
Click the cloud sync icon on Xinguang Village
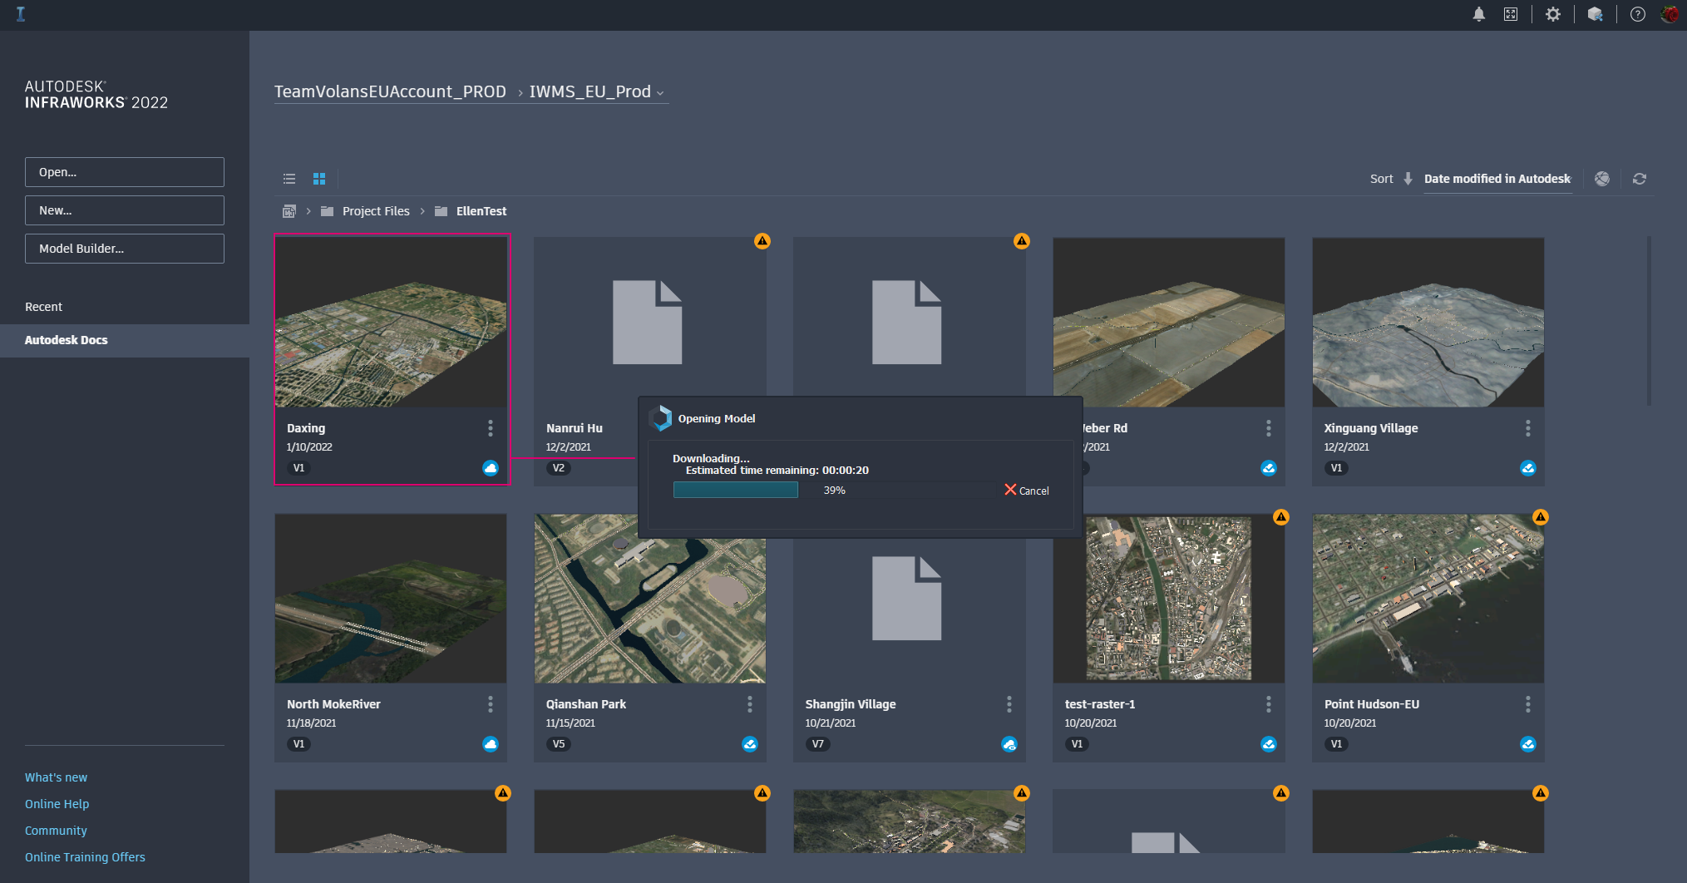click(1527, 468)
